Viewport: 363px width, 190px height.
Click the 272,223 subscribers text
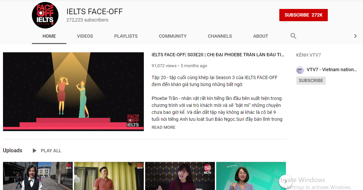point(87,20)
